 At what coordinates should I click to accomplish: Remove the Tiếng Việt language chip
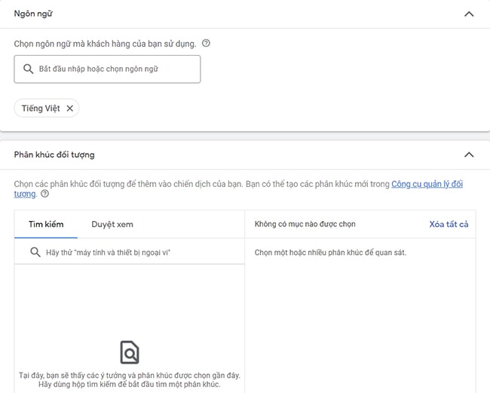tap(70, 109)
